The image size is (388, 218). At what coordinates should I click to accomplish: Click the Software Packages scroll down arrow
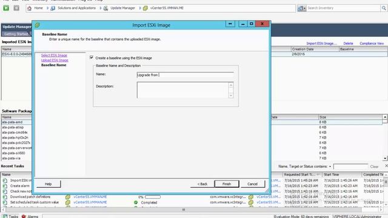[385, 158]
